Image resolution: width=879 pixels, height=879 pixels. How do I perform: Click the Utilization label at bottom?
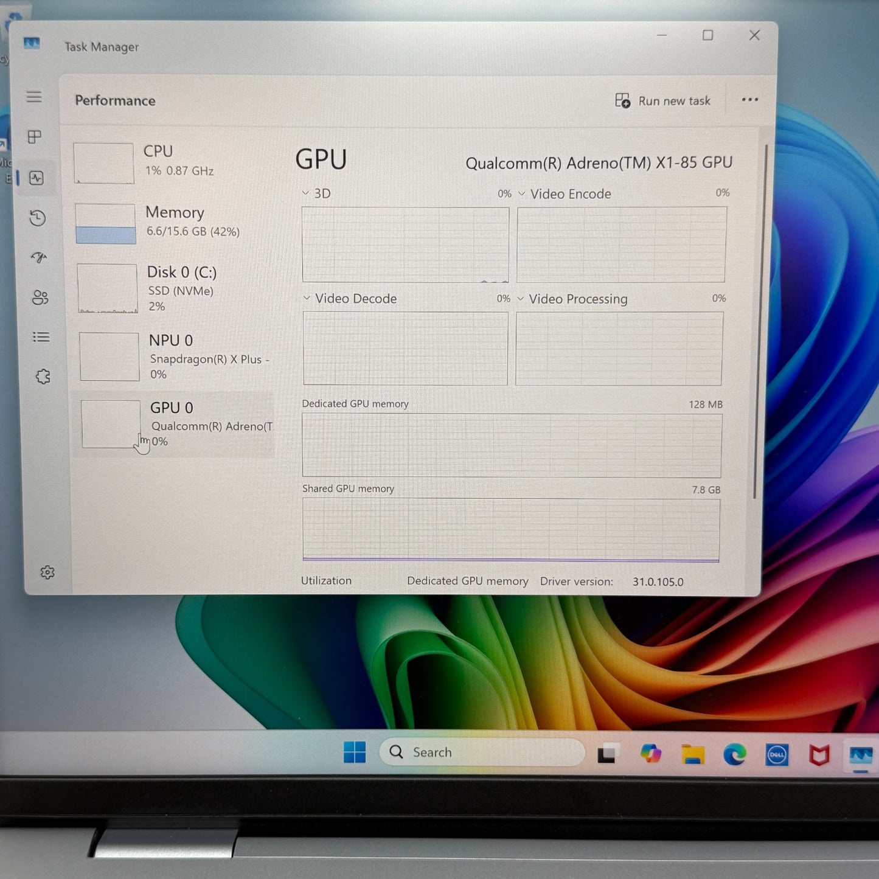point(326,580)
